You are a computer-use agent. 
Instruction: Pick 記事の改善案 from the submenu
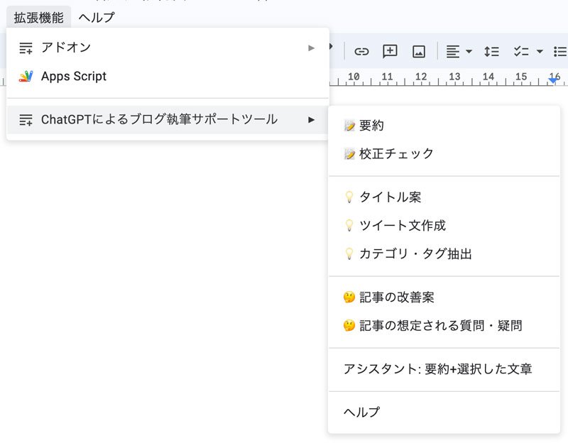click(444, 297)
